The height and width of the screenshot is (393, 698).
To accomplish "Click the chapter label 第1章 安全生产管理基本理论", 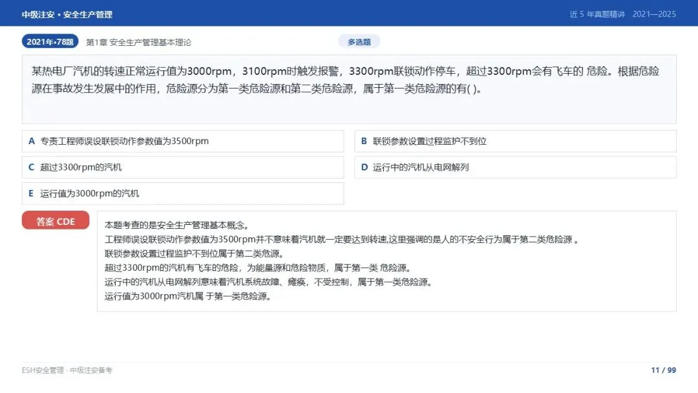I will tap(138, 42).
